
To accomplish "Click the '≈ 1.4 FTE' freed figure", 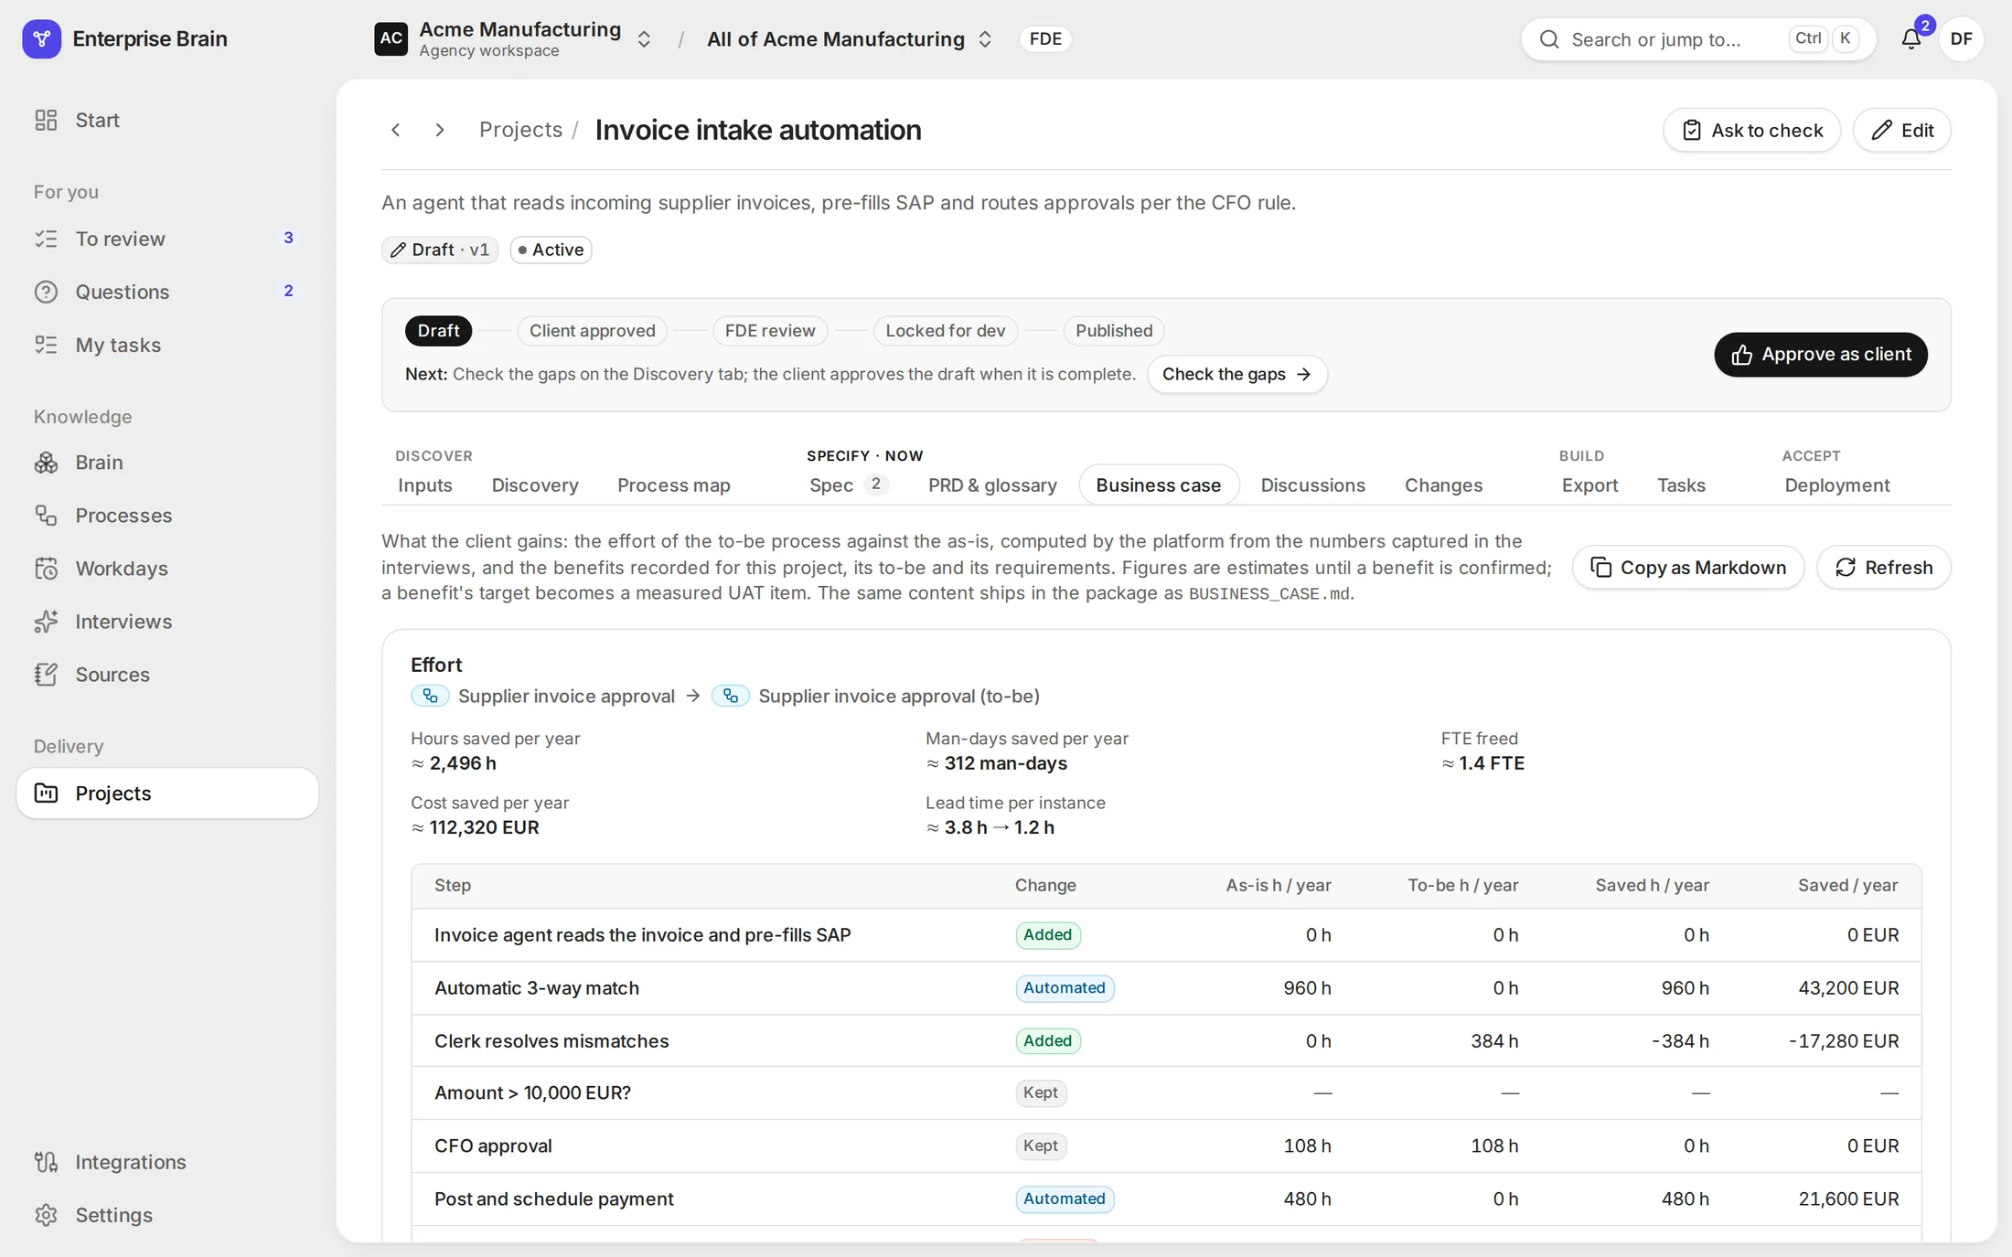I will click(x=1483, y=763).
